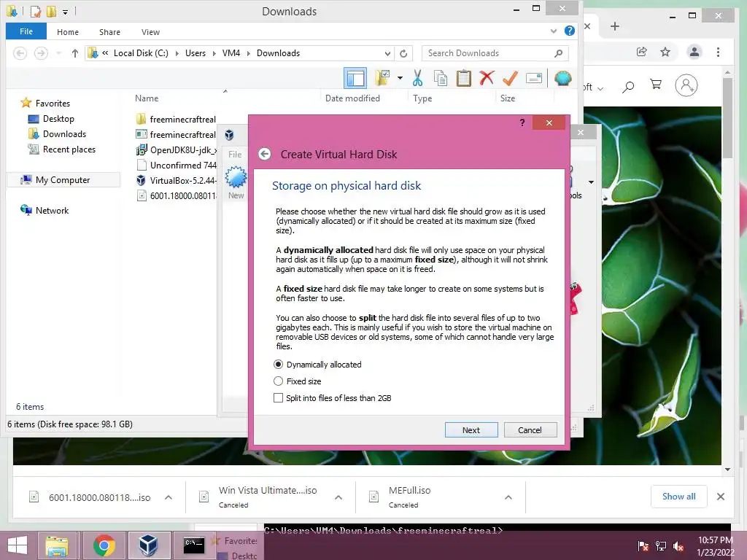The width and height of the screenshot is (747, 560).
Task: Go up one folder in Explorer
Action: tap(75, 53)
